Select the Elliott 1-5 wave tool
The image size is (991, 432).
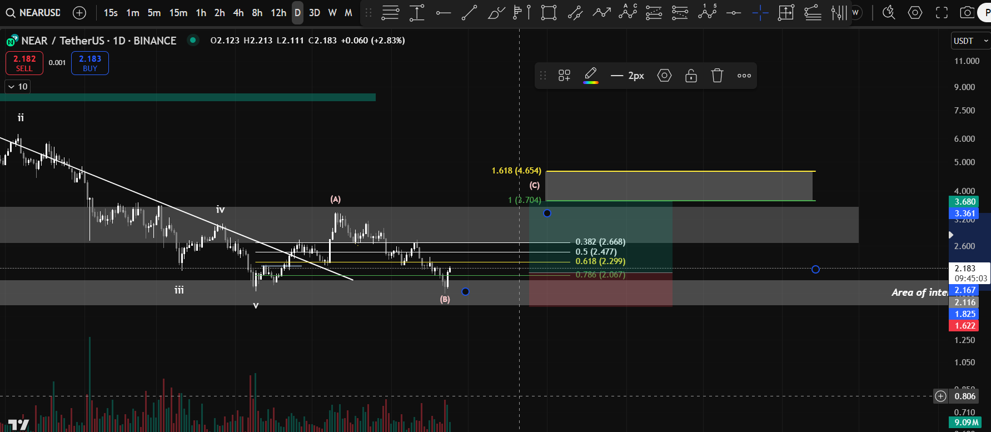coord(707,11)
